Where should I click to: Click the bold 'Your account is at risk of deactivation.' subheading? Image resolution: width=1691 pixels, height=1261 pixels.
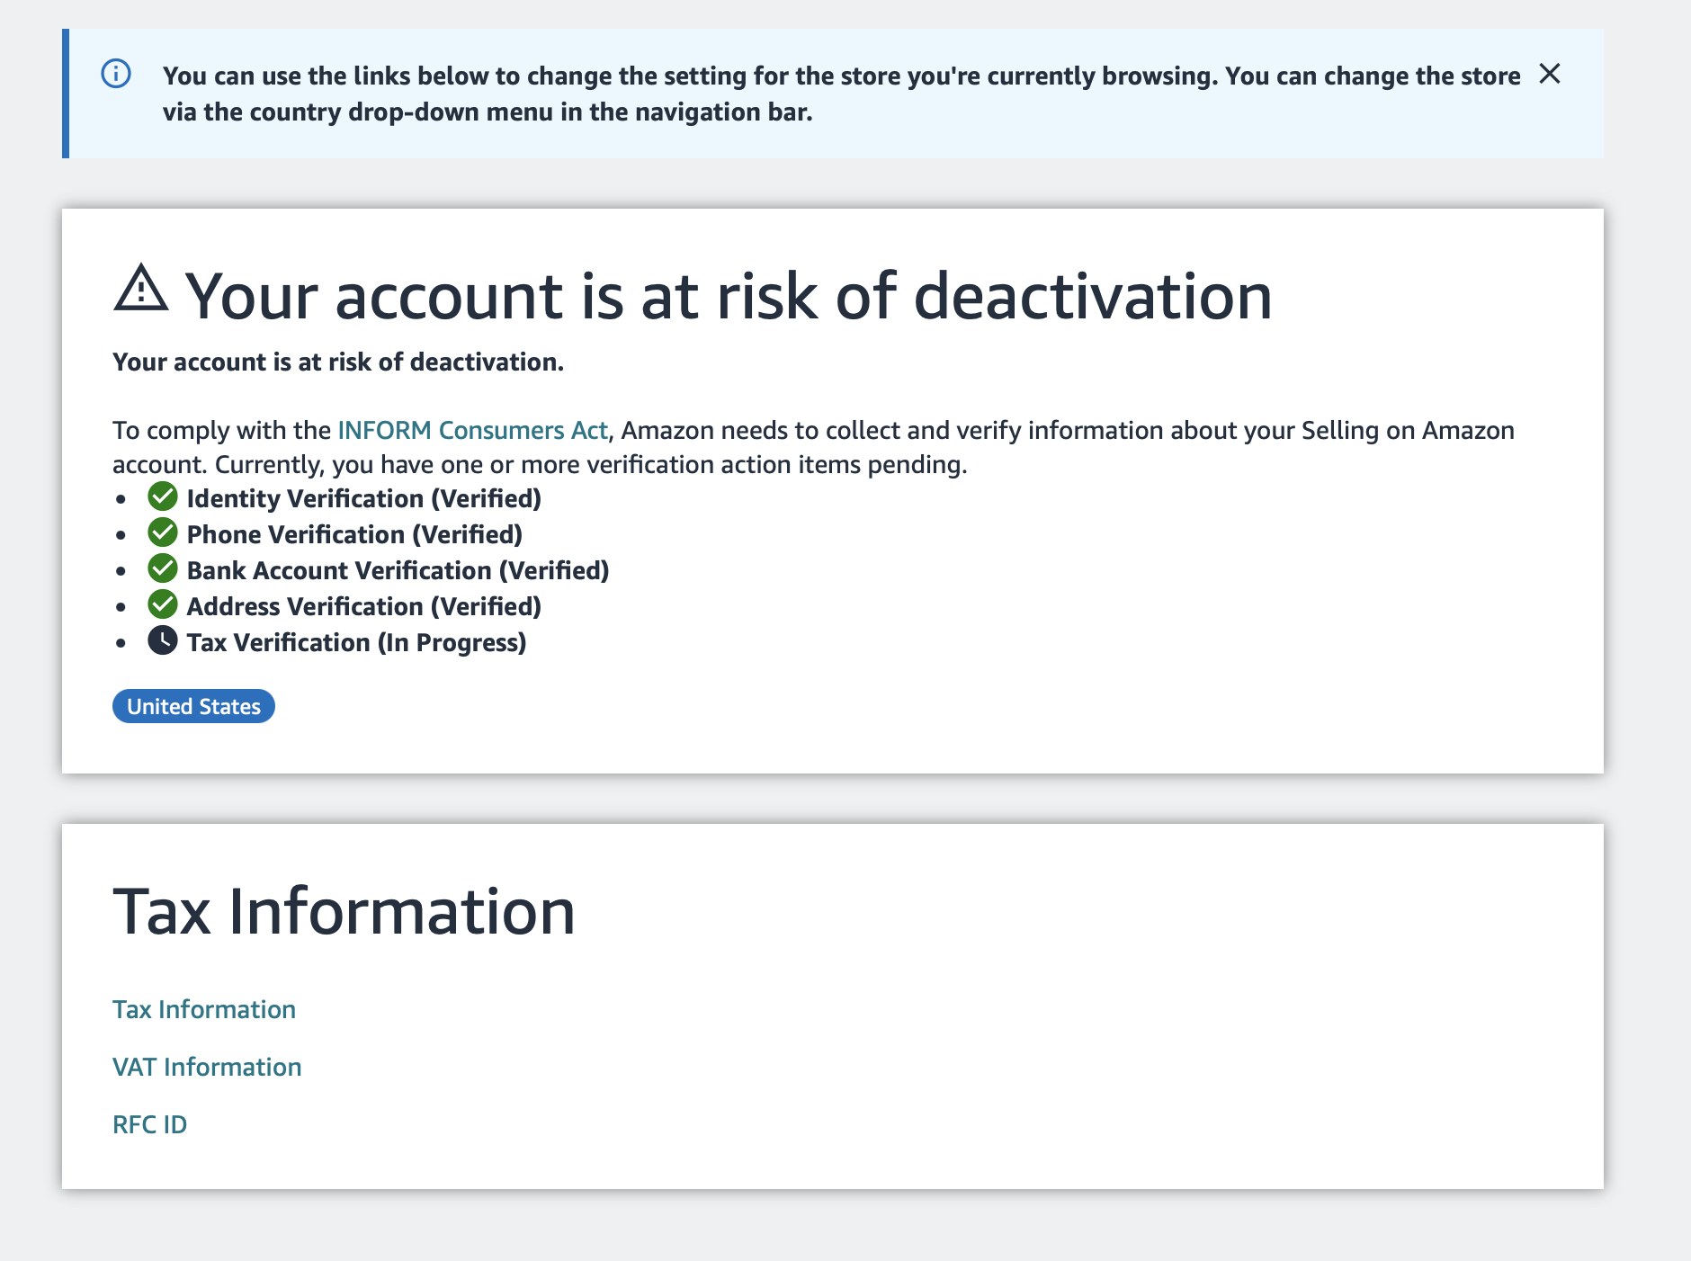point(338,362)
